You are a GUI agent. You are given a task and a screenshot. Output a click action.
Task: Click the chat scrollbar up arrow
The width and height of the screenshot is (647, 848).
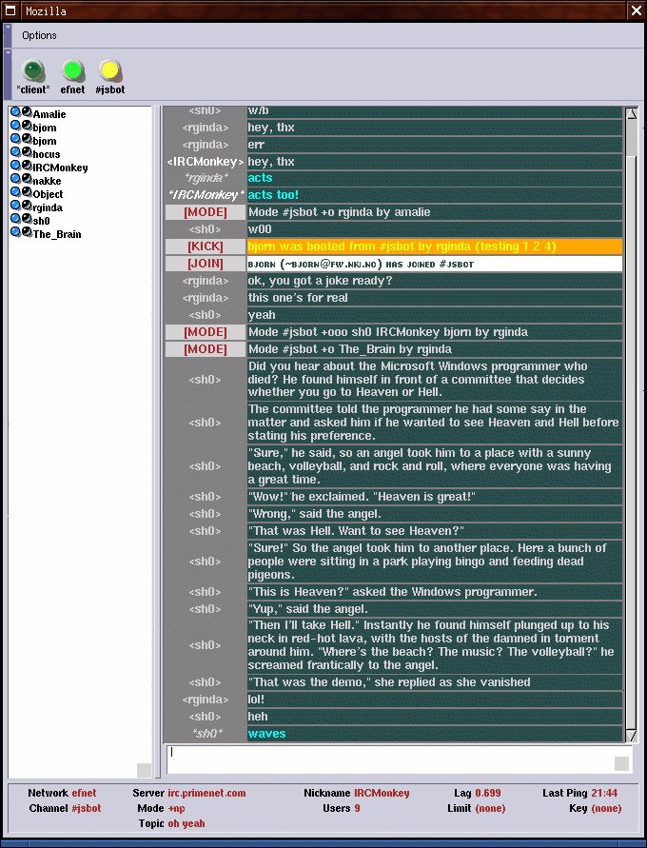pos(632,113)
